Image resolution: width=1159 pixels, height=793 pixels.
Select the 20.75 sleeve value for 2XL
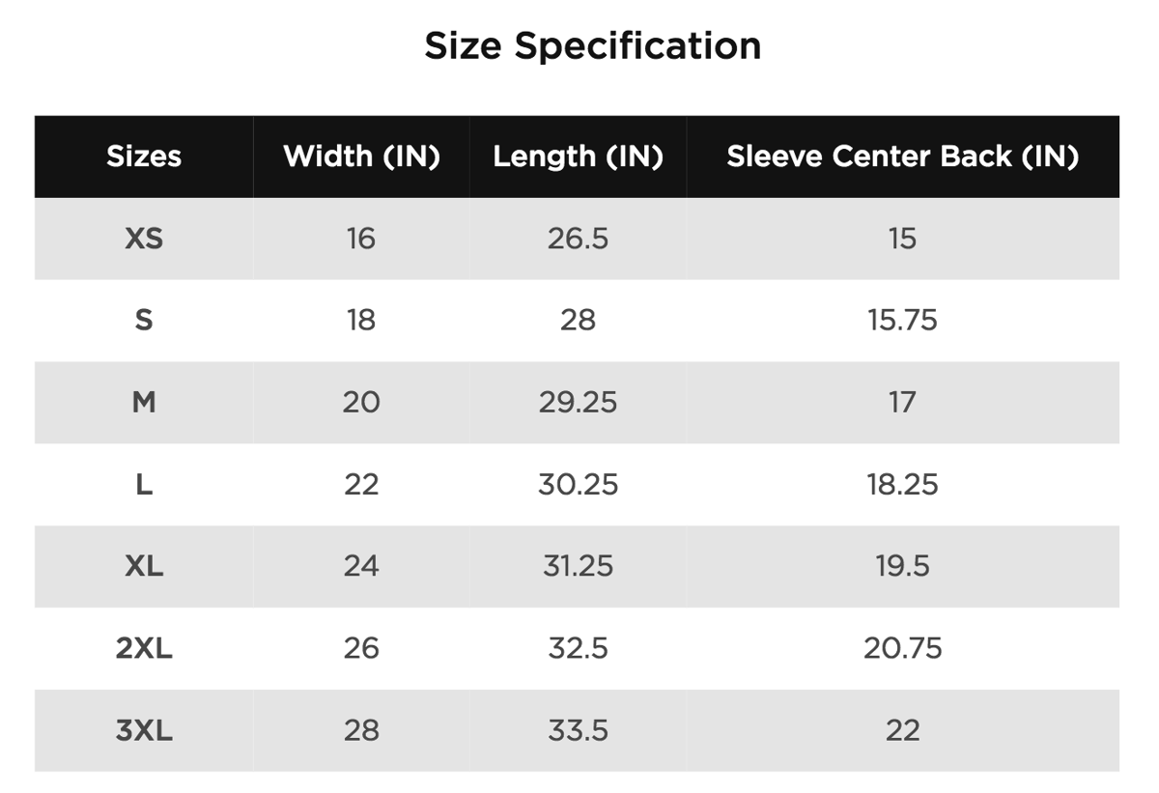(902, 648)
